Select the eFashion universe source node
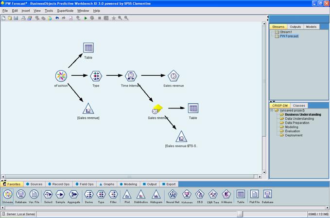 click(x=61, y=76)
